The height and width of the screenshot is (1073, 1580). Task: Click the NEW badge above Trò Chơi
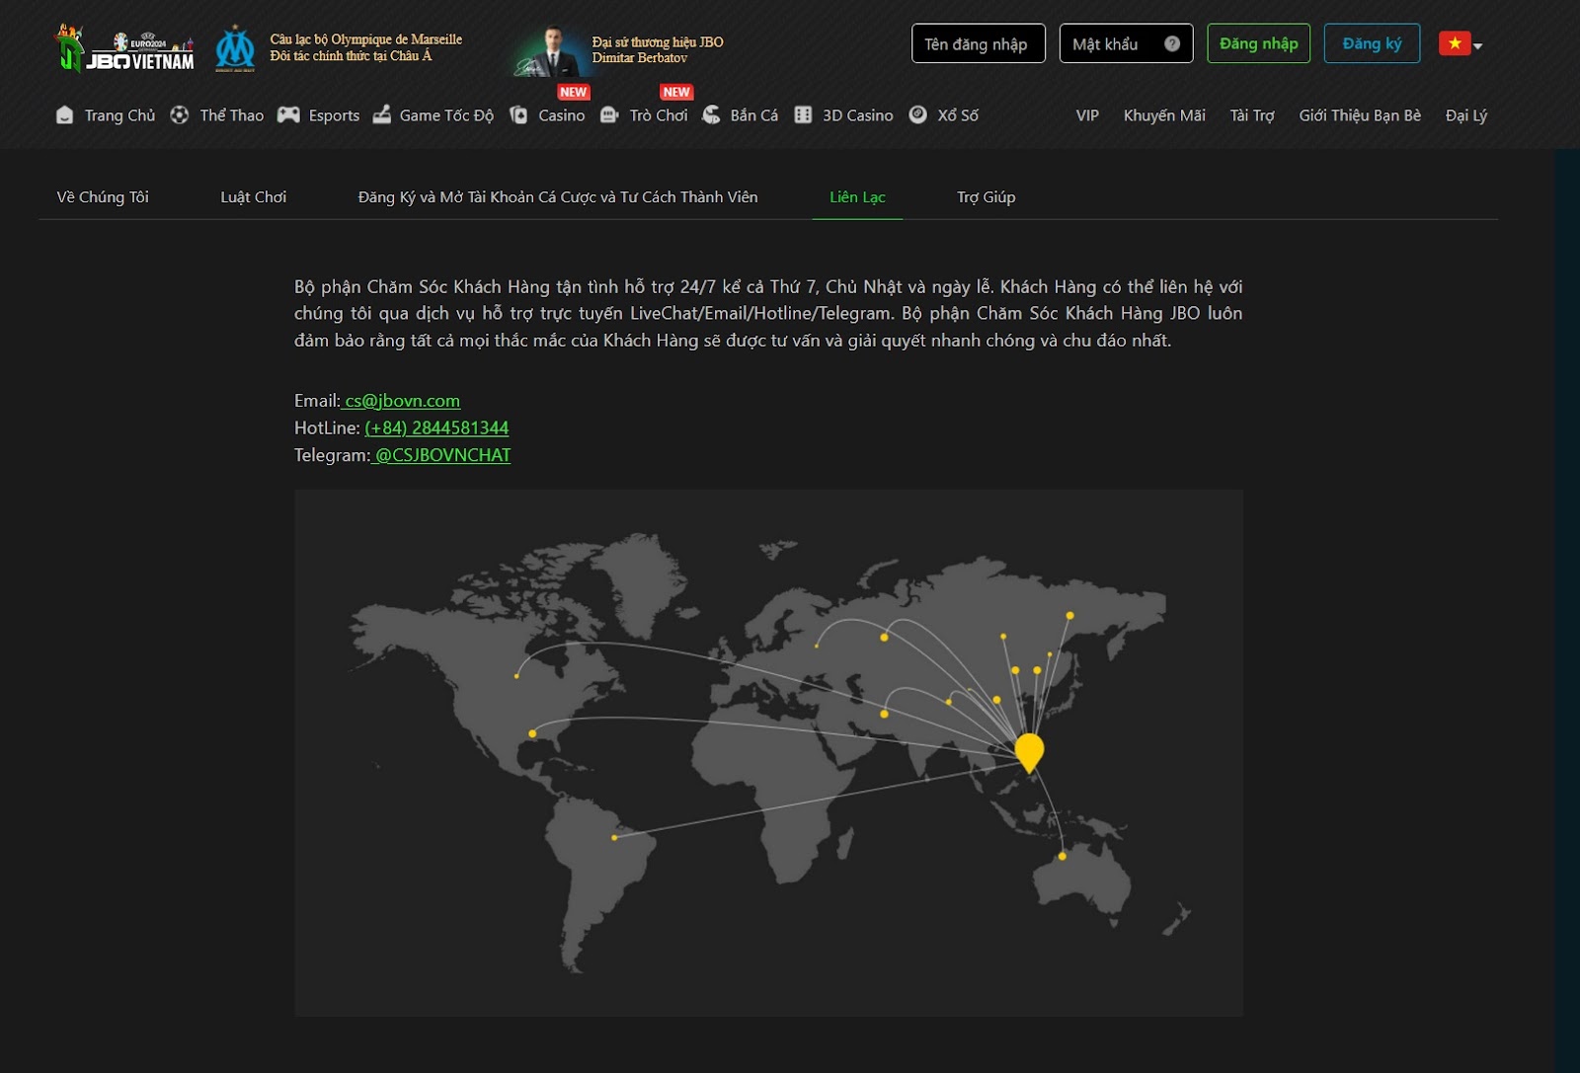676,92
